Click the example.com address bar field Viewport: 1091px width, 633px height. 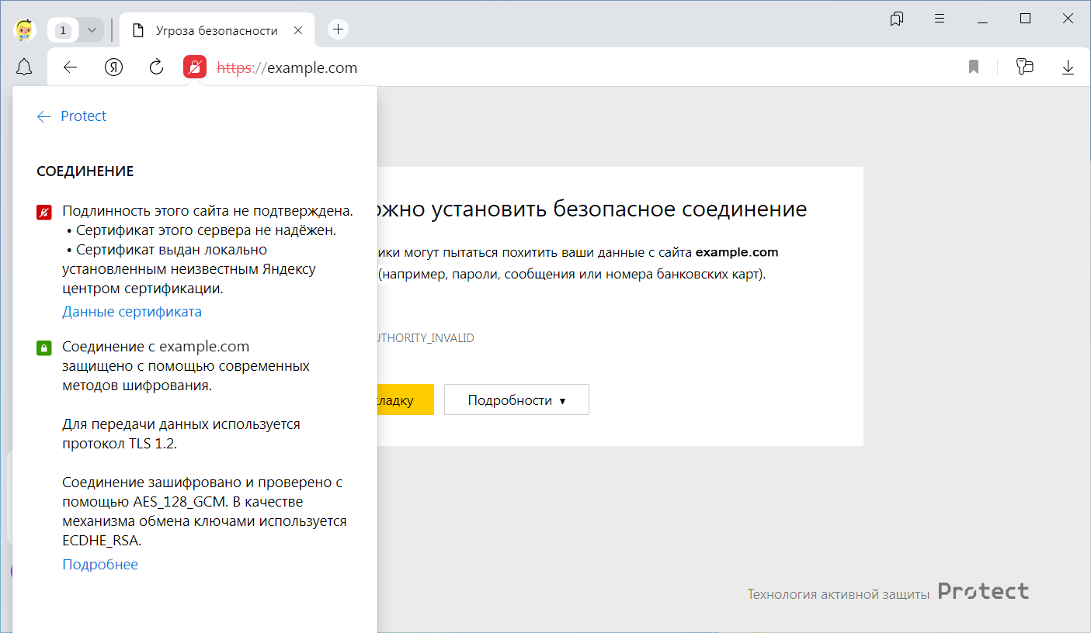click(x=544, y=67)
